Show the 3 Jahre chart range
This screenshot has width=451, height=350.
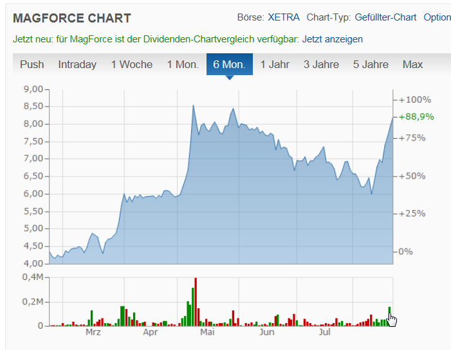point(321,64)
